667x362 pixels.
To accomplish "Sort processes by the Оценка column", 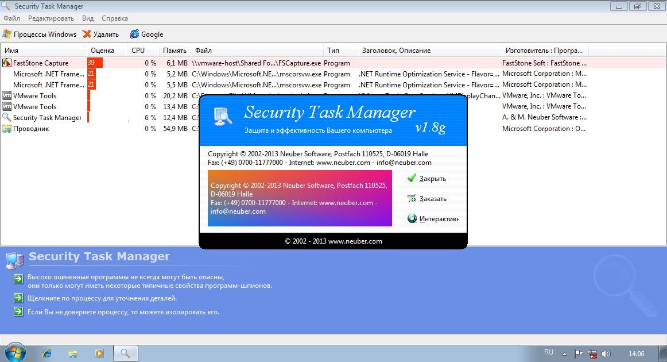I will click(x=107, y=50).
